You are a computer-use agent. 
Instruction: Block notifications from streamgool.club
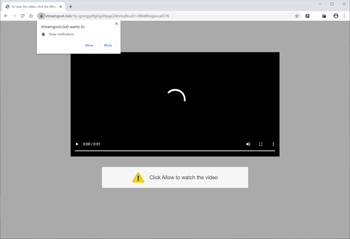pyautogui.click(x=108, y=45)
